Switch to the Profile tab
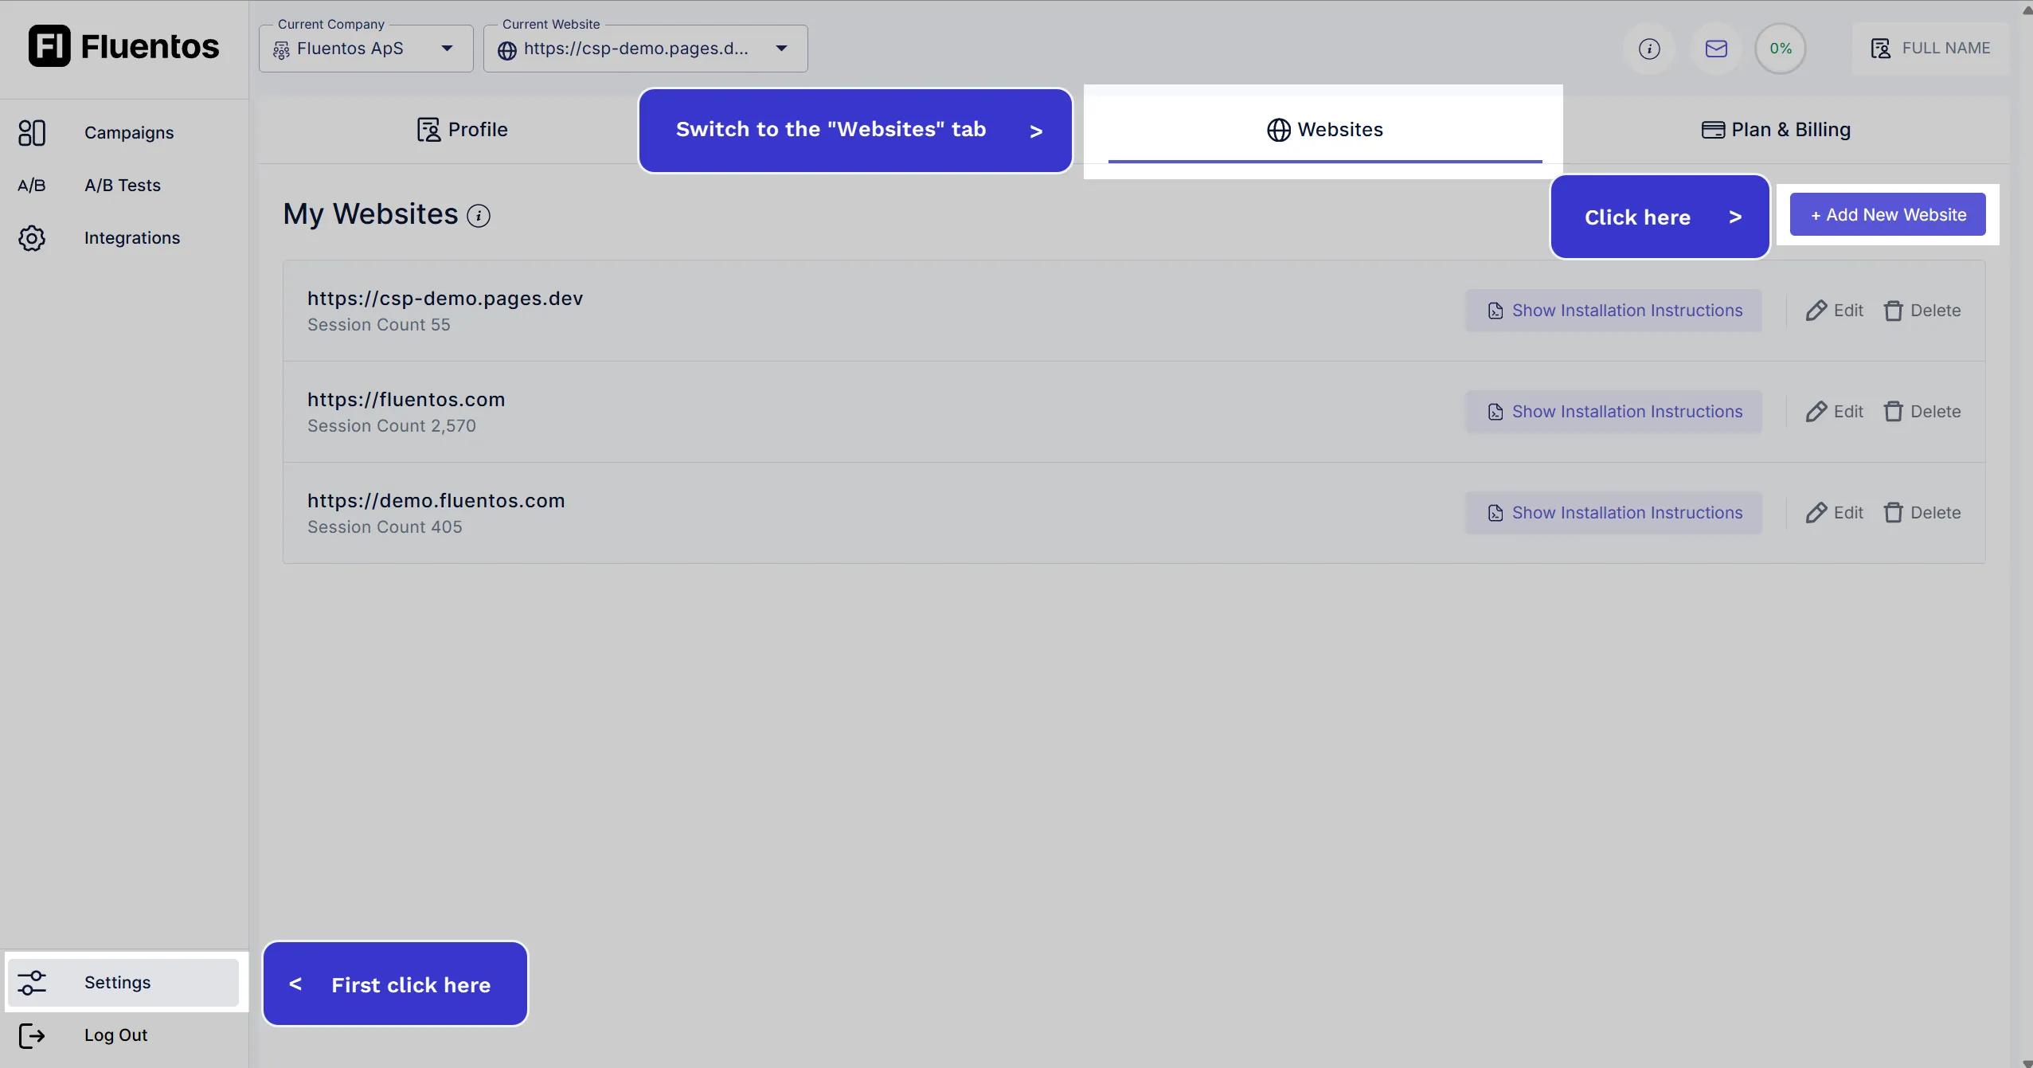 463,129
